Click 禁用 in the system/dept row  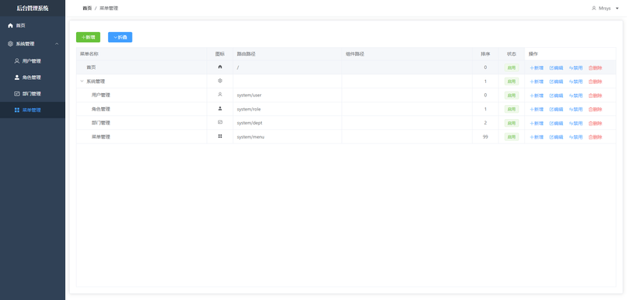click(x=576, y=123)
